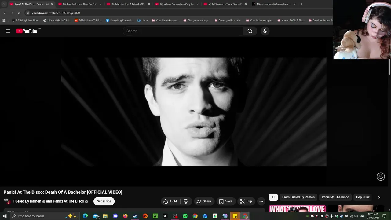Screen dimensions: 391x220
Task: Open Firefox from the taskbar
Action: tap(125, 216)
